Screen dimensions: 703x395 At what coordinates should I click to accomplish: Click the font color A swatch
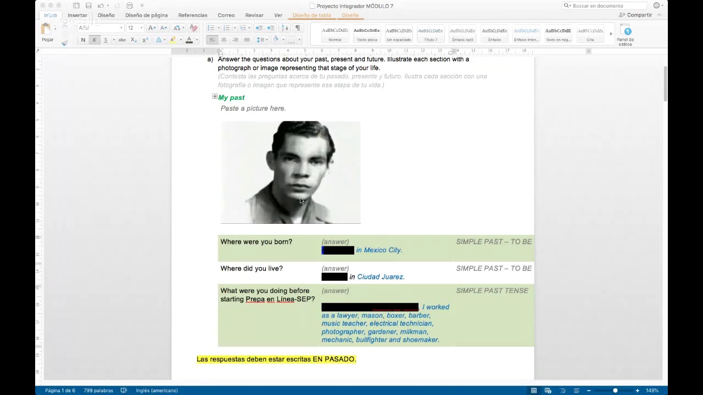point(189,40)
